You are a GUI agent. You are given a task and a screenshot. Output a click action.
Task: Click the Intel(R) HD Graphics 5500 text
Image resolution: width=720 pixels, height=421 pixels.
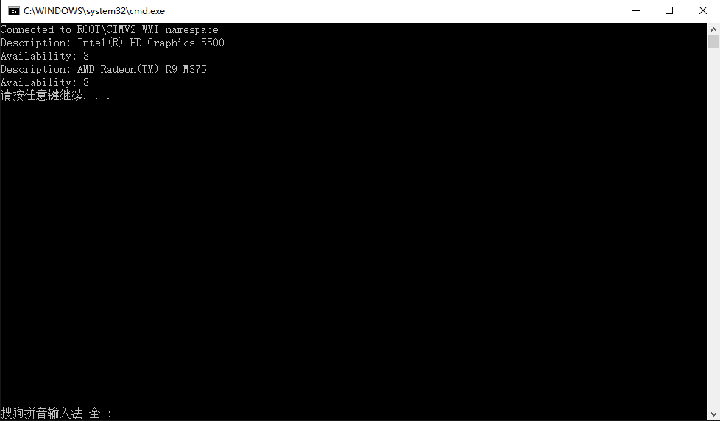coord(151,43)
